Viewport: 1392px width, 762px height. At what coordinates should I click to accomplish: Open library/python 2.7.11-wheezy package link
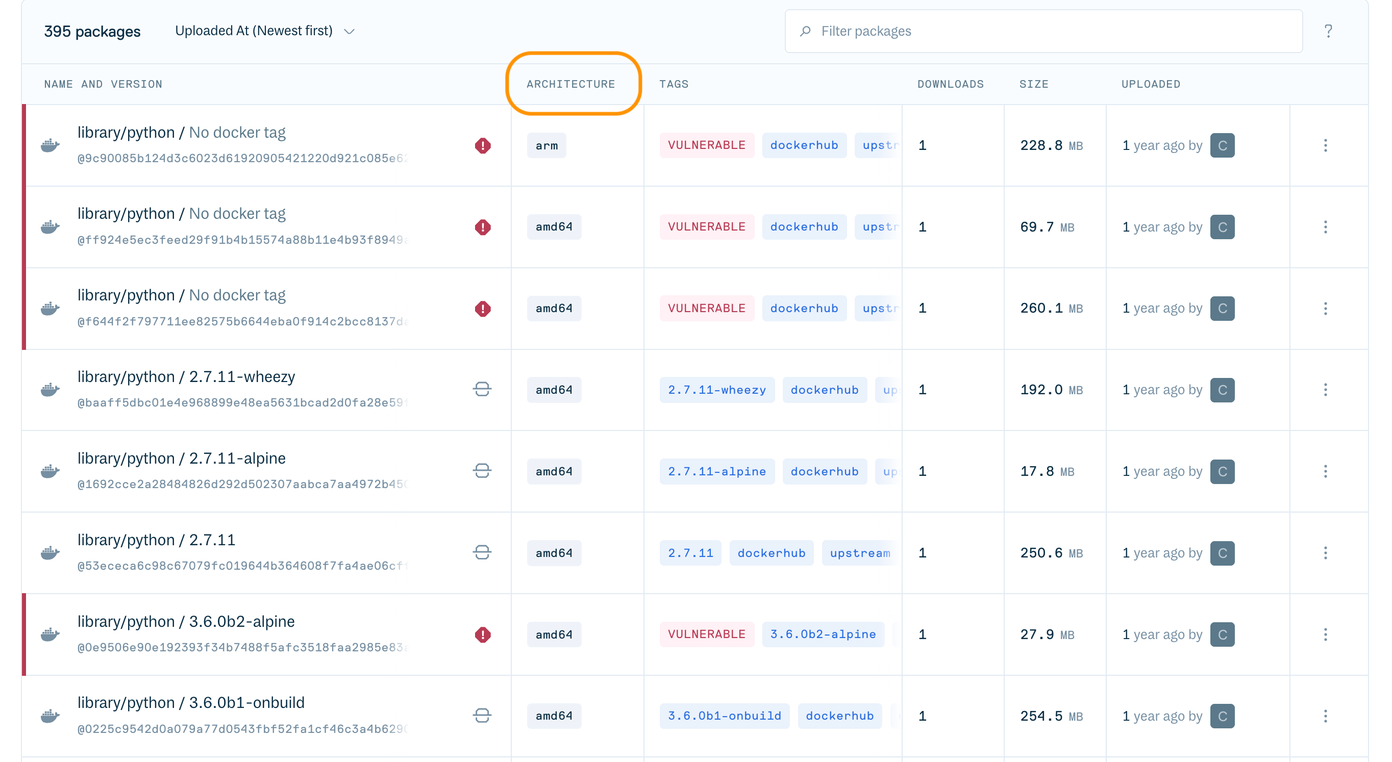[x=186, y=376]
